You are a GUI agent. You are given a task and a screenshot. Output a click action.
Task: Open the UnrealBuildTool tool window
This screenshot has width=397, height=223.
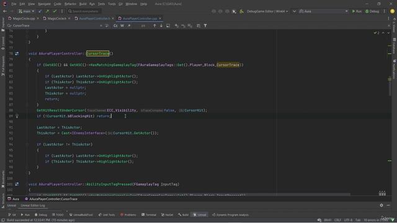tap(81, 215)
